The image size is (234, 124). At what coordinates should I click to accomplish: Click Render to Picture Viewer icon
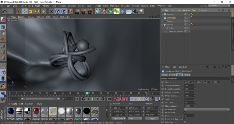tap(83, 11)
